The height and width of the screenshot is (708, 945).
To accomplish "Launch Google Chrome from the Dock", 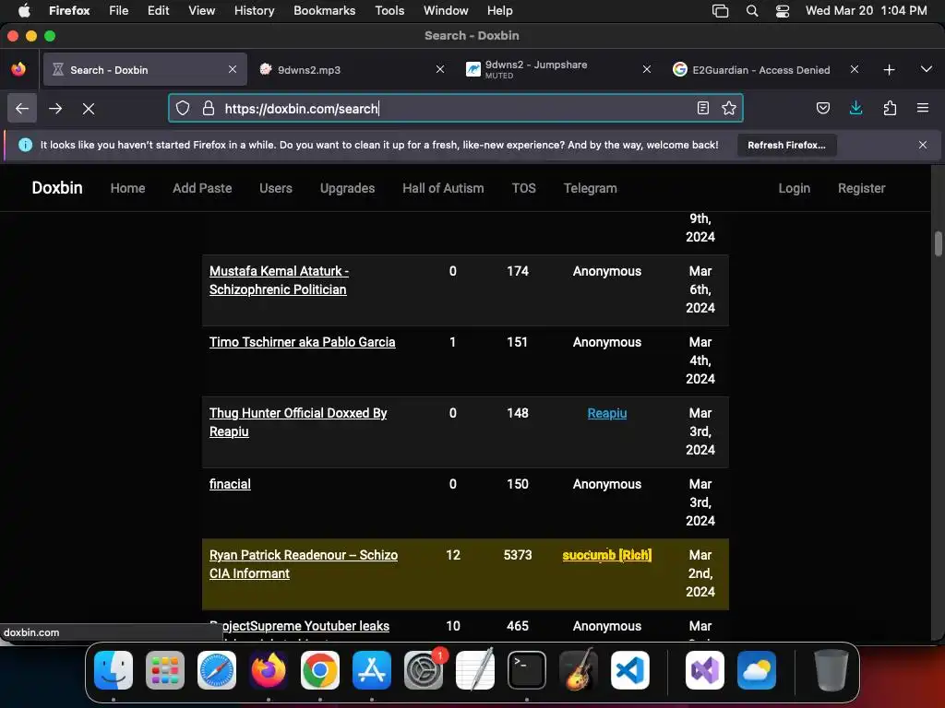I will click(x=320, y=670).
